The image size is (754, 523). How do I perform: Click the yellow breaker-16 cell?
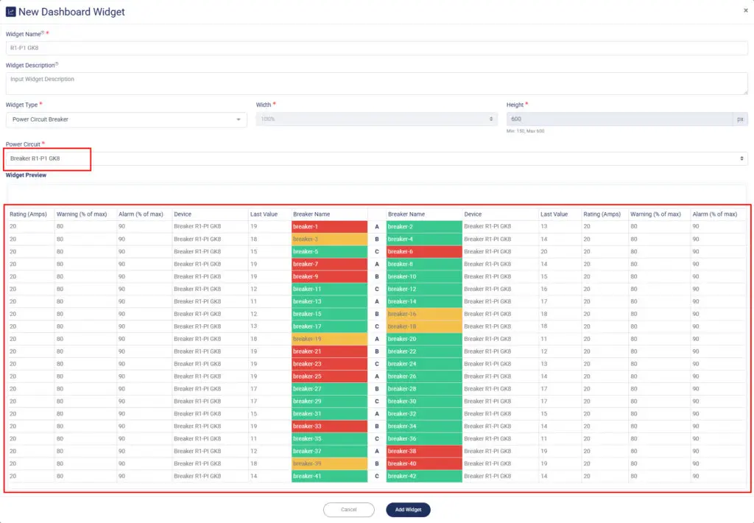pos(424,314)
